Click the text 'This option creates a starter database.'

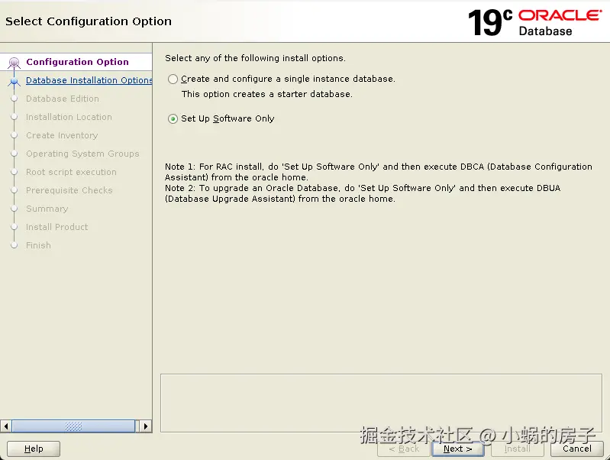267,94
